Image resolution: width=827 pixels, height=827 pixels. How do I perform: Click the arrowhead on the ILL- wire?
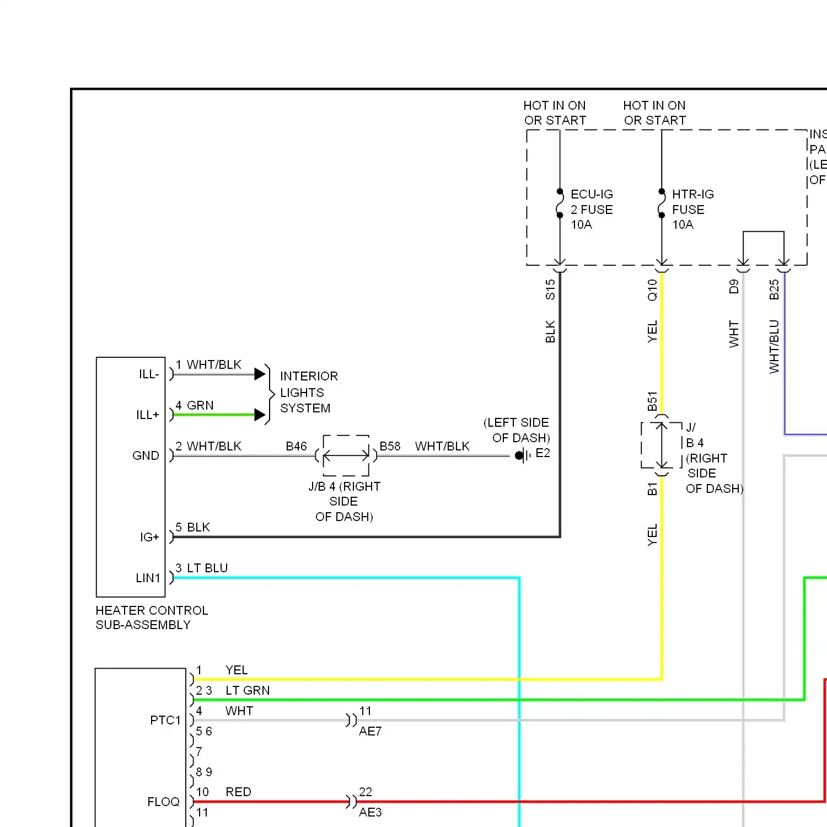[260, 374]
